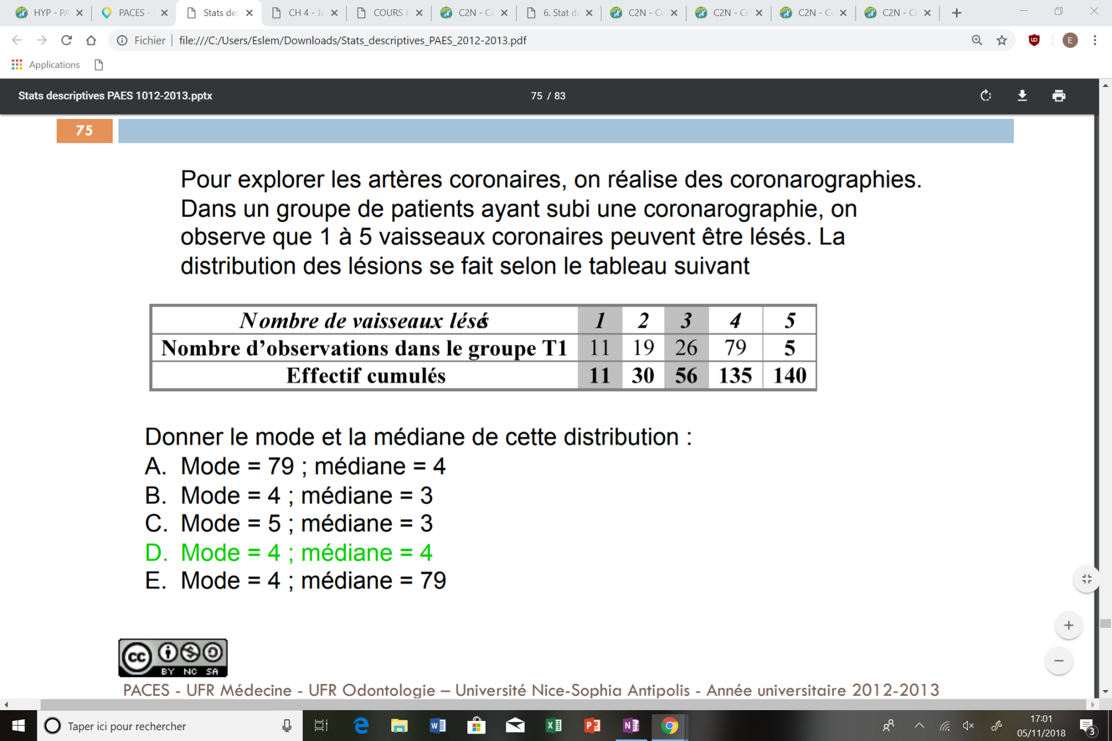Open a new browser tab
Image resolution: width=1112 pixels, height=741 pixels.
point(956,13)
